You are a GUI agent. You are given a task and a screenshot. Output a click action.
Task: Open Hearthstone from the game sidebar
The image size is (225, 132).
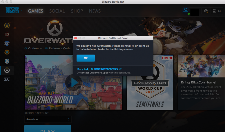pyautogui.click(x=7, y=52)
